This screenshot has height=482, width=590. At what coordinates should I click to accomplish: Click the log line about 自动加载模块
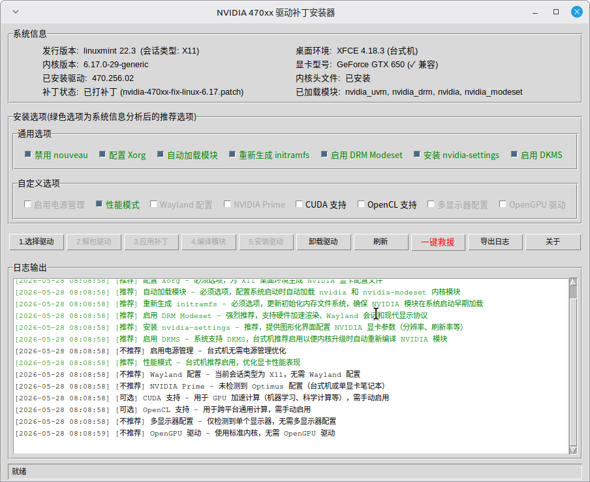pos(238,292)
